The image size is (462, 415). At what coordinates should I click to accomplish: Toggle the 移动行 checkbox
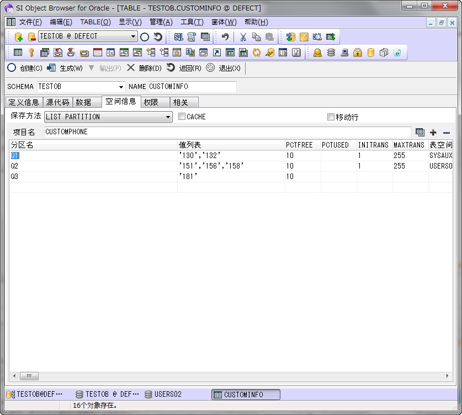[331, 117]
